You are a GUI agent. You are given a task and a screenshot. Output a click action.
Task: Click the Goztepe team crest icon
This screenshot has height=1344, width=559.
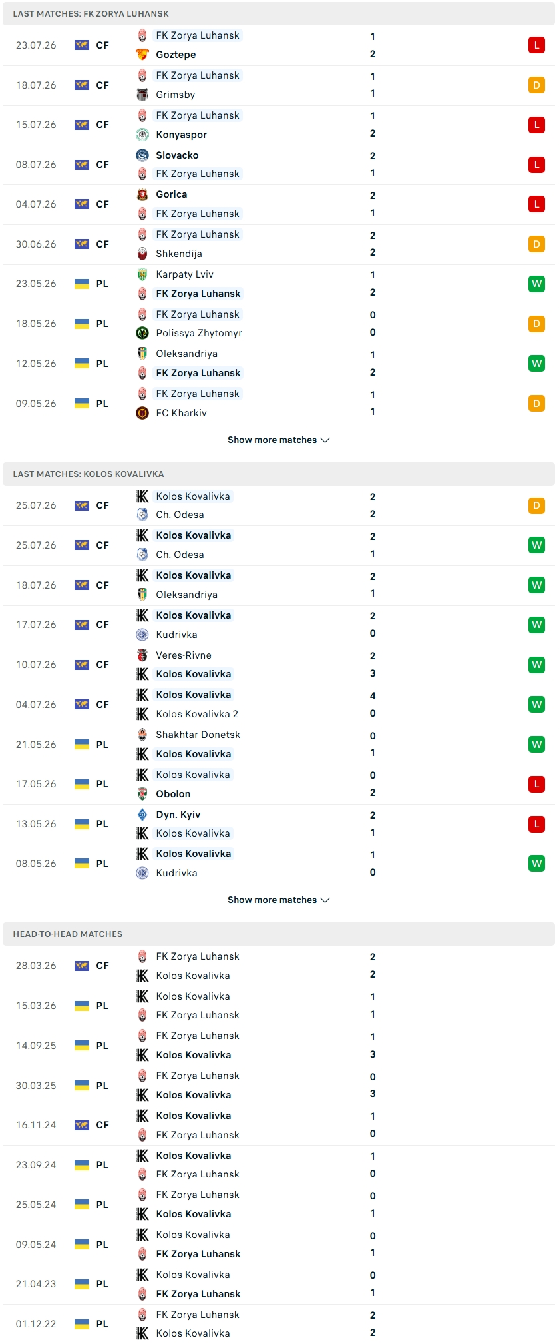click(142, 55)
